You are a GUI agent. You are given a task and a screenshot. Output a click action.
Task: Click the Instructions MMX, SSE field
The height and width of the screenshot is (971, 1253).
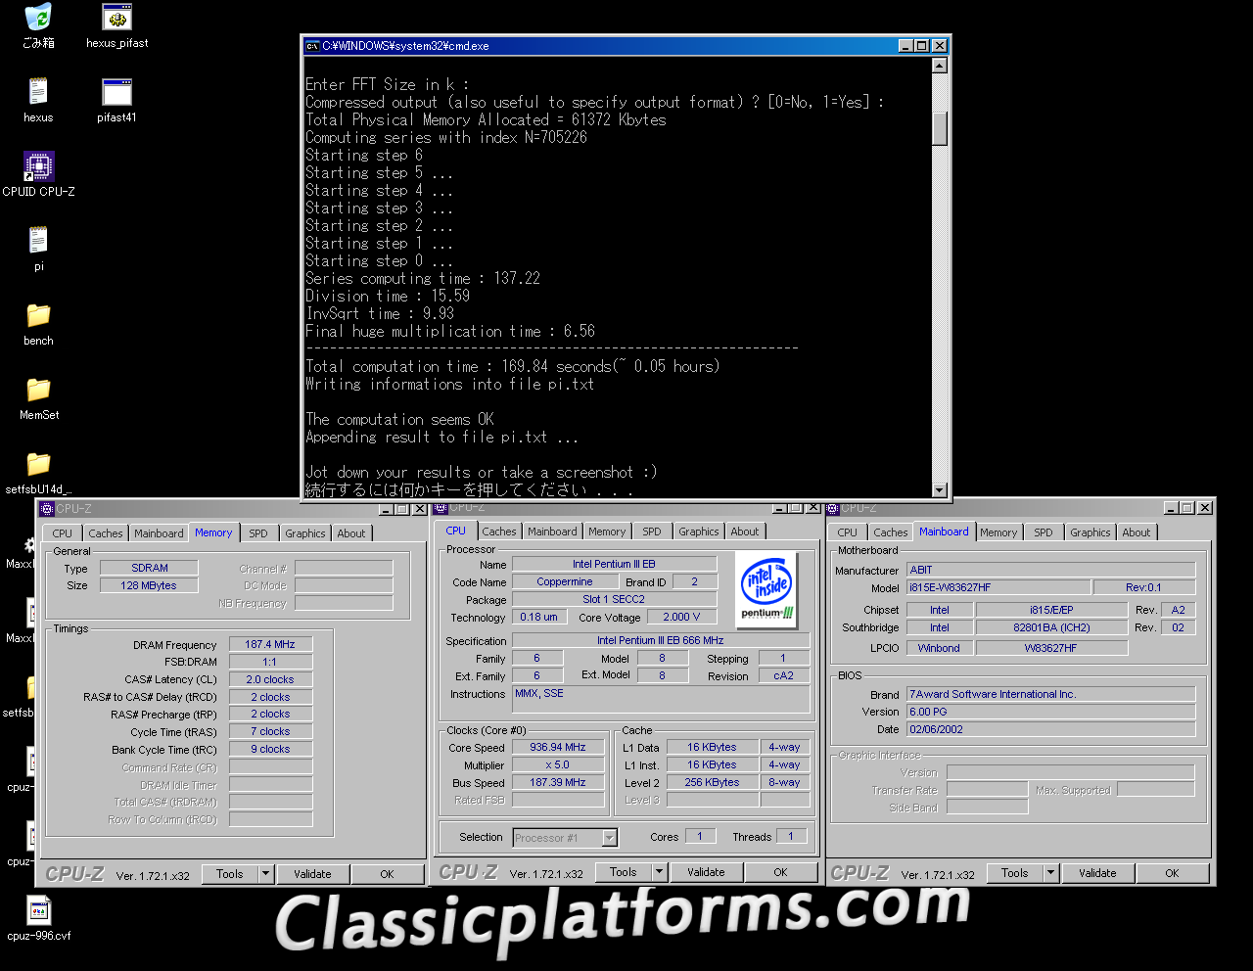tap(662, 699)
